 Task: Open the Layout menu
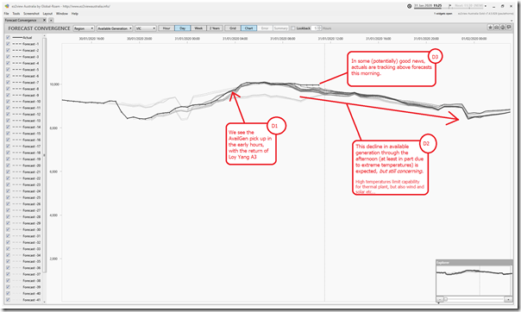pyautogui.click(x=47, y=14)
